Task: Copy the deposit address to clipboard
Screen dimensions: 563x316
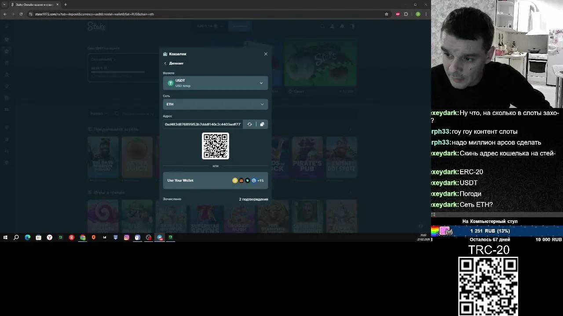Action: [262, 124]
